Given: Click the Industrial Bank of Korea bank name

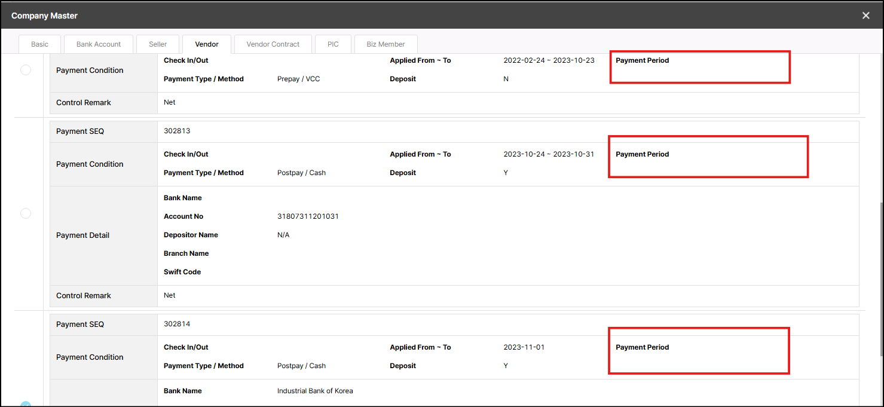Looking at the screenshot, I should [315, 391].
